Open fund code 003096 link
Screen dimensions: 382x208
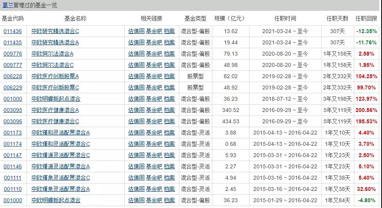pyautogui.click(x=12, y=121)
